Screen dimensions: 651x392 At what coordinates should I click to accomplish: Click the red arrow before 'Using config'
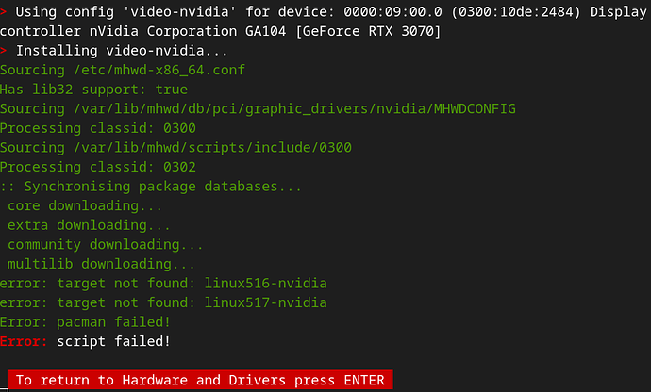4,11
